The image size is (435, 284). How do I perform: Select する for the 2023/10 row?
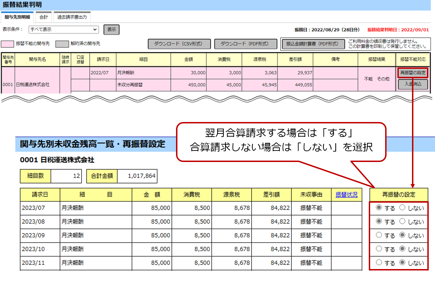(379, 249)
